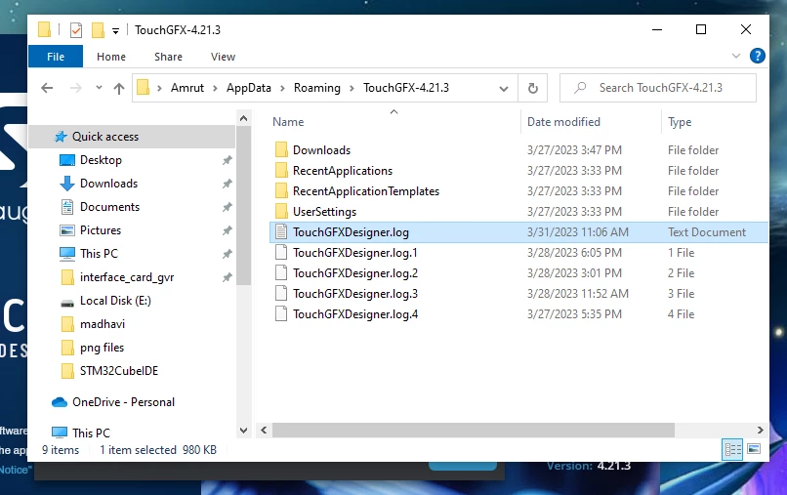
Task: Open Help with the question mark icon
Action: pyautogui.click(x=757, y=56)
